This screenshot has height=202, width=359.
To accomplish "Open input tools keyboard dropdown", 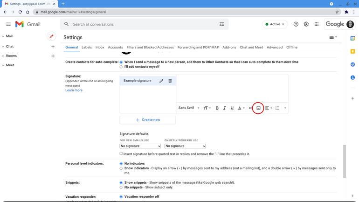I will point(333,37).
